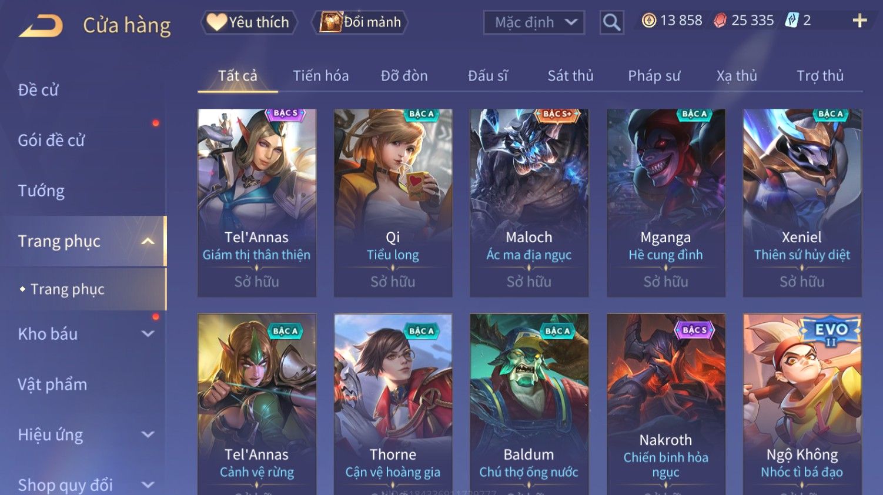Image resolution: width=883 pixels, height=495 pixels.
Task: Select the Pháp sư tab
Action: (x=654, y=76)
